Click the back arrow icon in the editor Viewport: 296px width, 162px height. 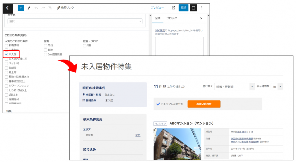pos(8,8)
